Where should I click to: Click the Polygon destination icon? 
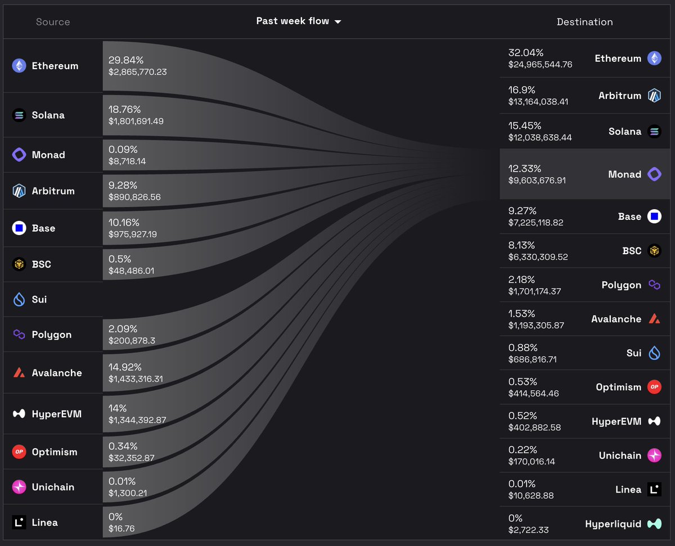pyautogui.click(x=654, y=285)
